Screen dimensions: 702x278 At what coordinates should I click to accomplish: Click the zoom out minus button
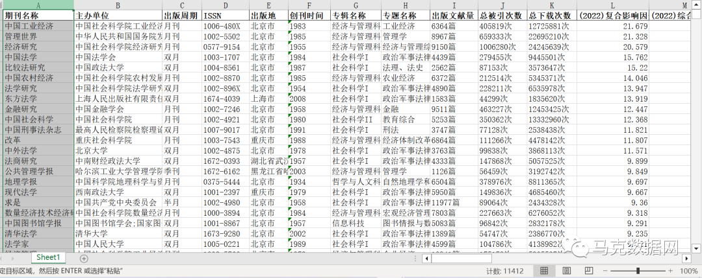point(605,271)
